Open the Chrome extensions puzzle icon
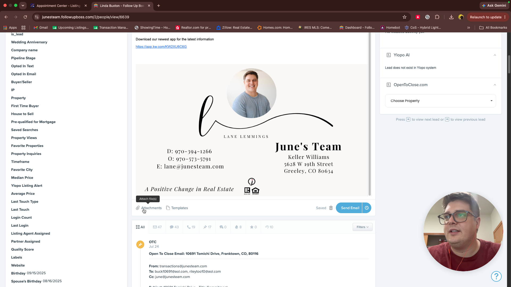This screenshot has height=287, width=511. tap(437, 17)
